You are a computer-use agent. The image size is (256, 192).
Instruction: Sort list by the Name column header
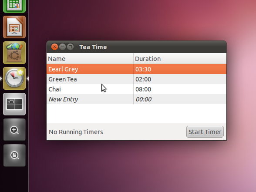coord(90,59)
